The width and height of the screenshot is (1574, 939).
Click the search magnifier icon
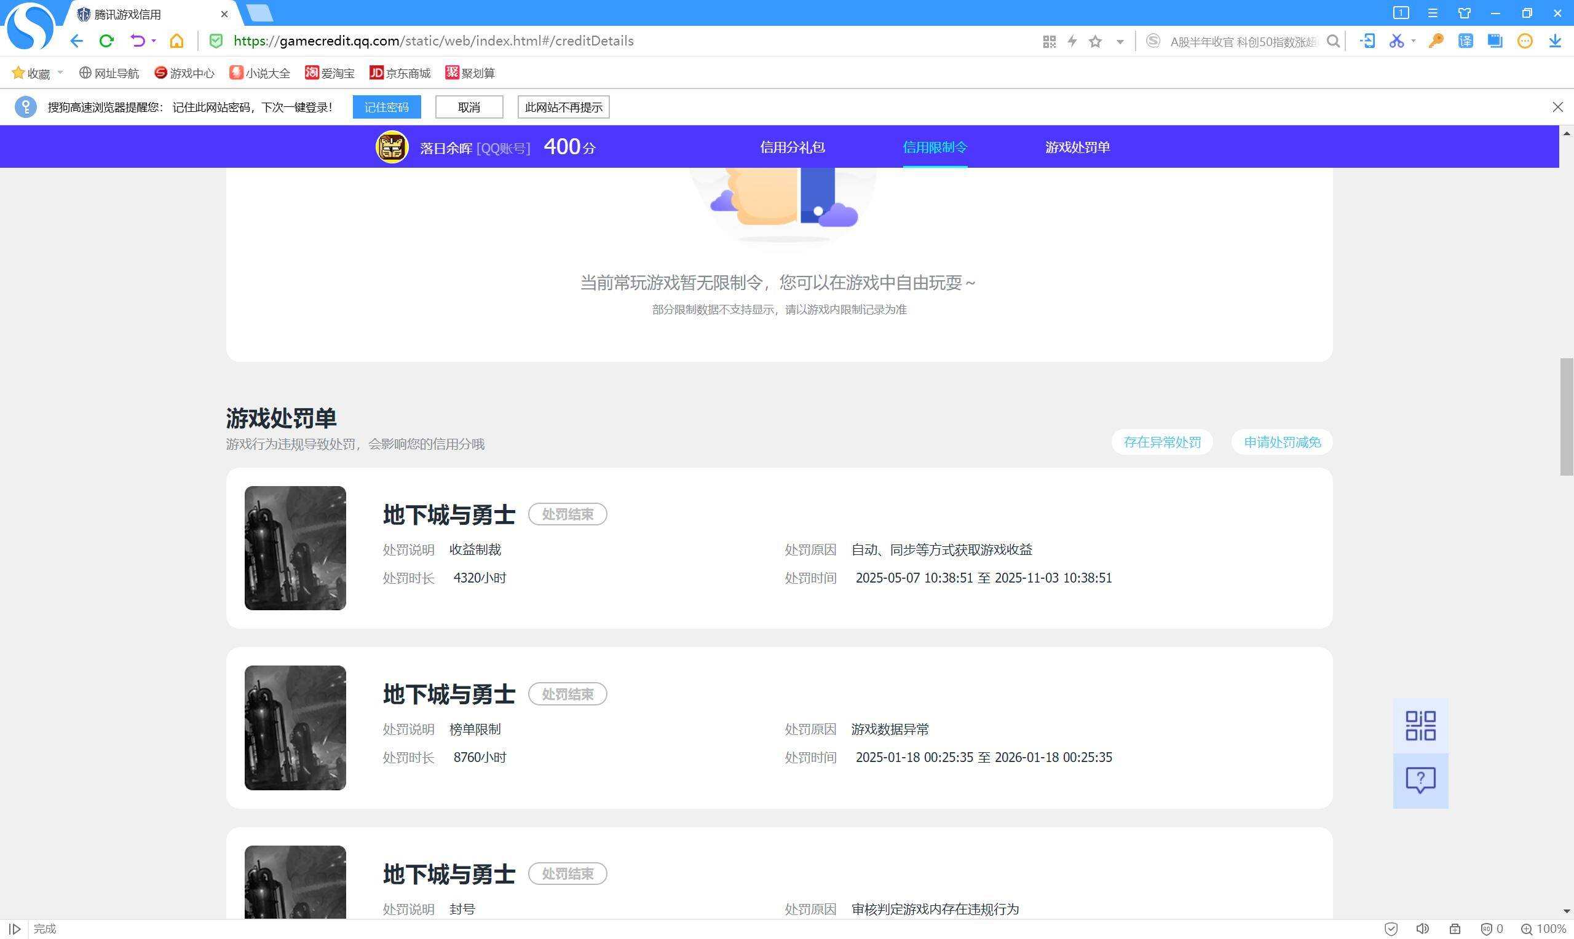(x=1333, y=42)
